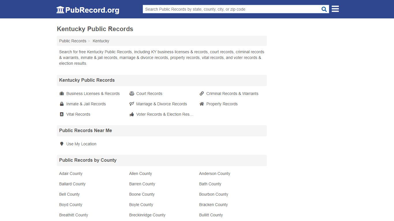Click the thumbs-up icon beside Voter Records
Screen dimensions: 394x221
click(x=132, y=114)
